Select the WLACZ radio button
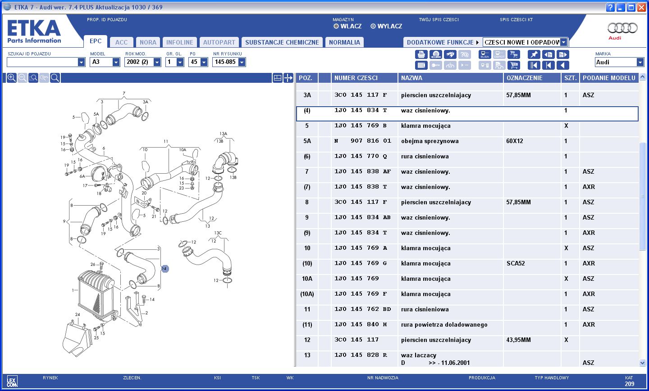Viewport: 649px width, 391px height. [336, 26]
